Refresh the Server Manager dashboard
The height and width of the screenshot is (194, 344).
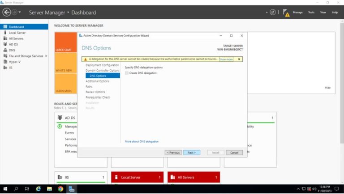(273, 12)
